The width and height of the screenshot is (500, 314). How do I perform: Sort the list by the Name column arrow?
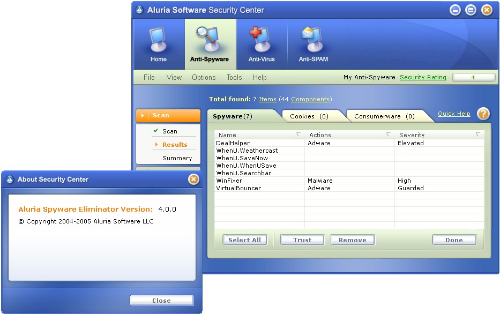click(298, 134)
